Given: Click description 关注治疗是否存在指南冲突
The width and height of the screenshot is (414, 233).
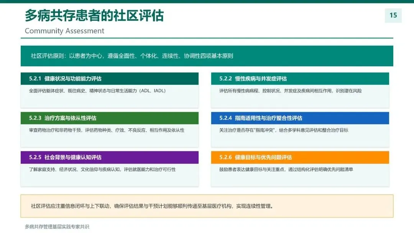Looking at the screenshot, I should point(284,130).
